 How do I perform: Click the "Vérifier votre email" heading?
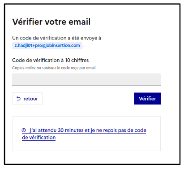coord(51,22)
